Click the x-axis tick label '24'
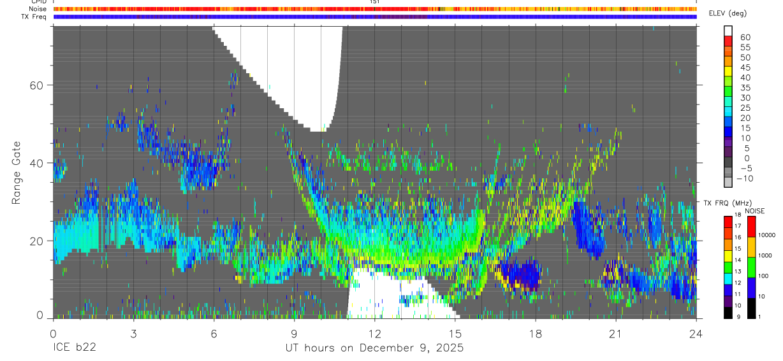 point(696,334)
